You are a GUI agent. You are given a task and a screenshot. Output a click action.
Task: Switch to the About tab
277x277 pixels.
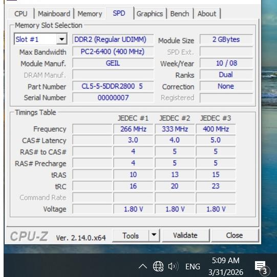207,14
